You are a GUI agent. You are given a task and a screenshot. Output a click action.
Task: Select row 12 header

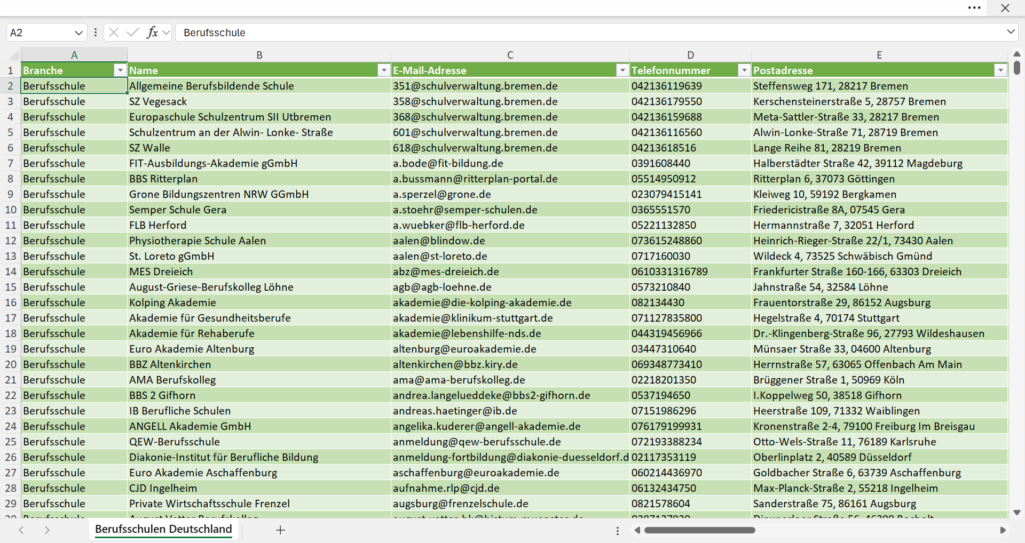click(11, 241)
